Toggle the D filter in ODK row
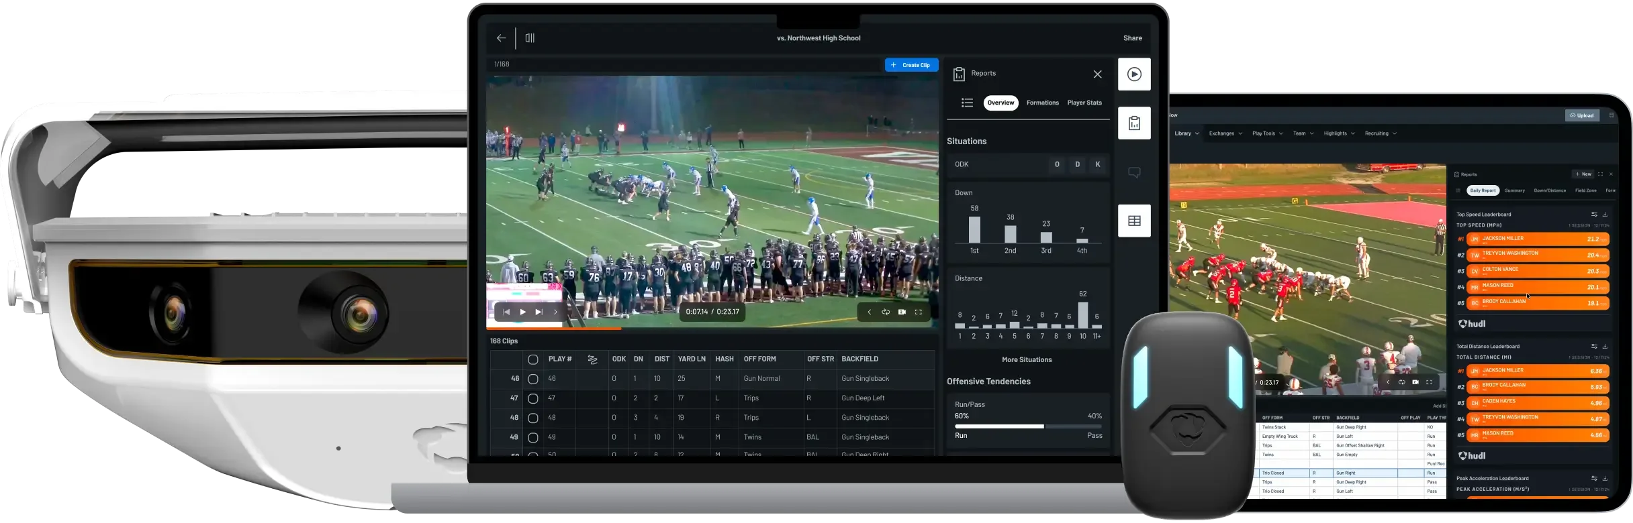 (1077, 164)
